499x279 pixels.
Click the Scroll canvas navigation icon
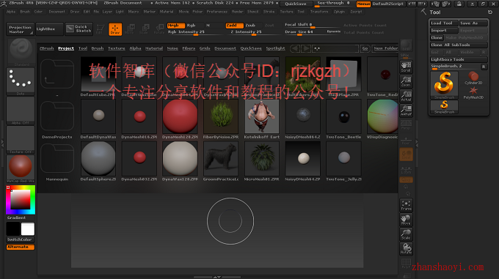pos(406,67)
